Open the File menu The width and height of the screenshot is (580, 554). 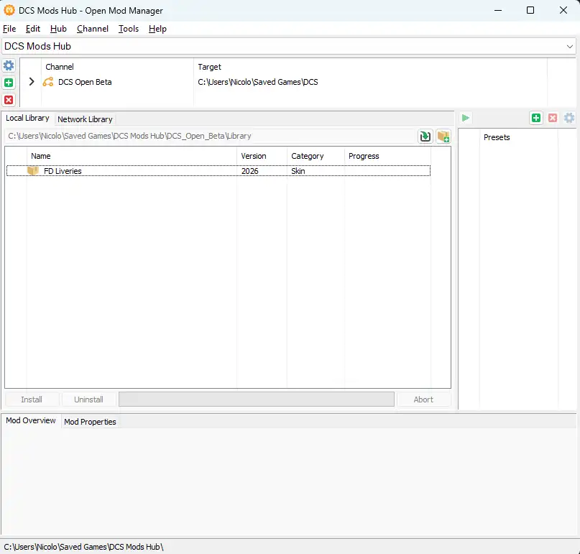tap(9, 29)
